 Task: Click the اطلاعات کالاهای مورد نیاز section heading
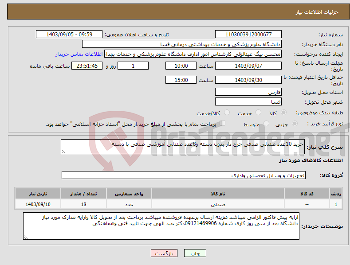(x=311, y=160)
